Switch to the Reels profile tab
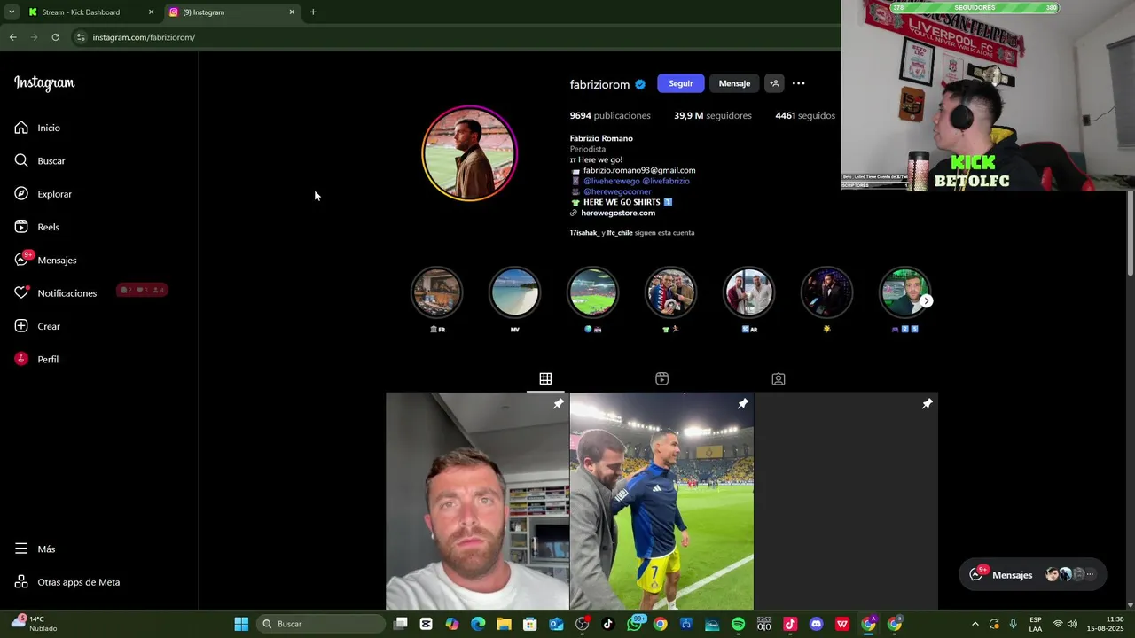 pyautogui.click(x=661, y=378)
